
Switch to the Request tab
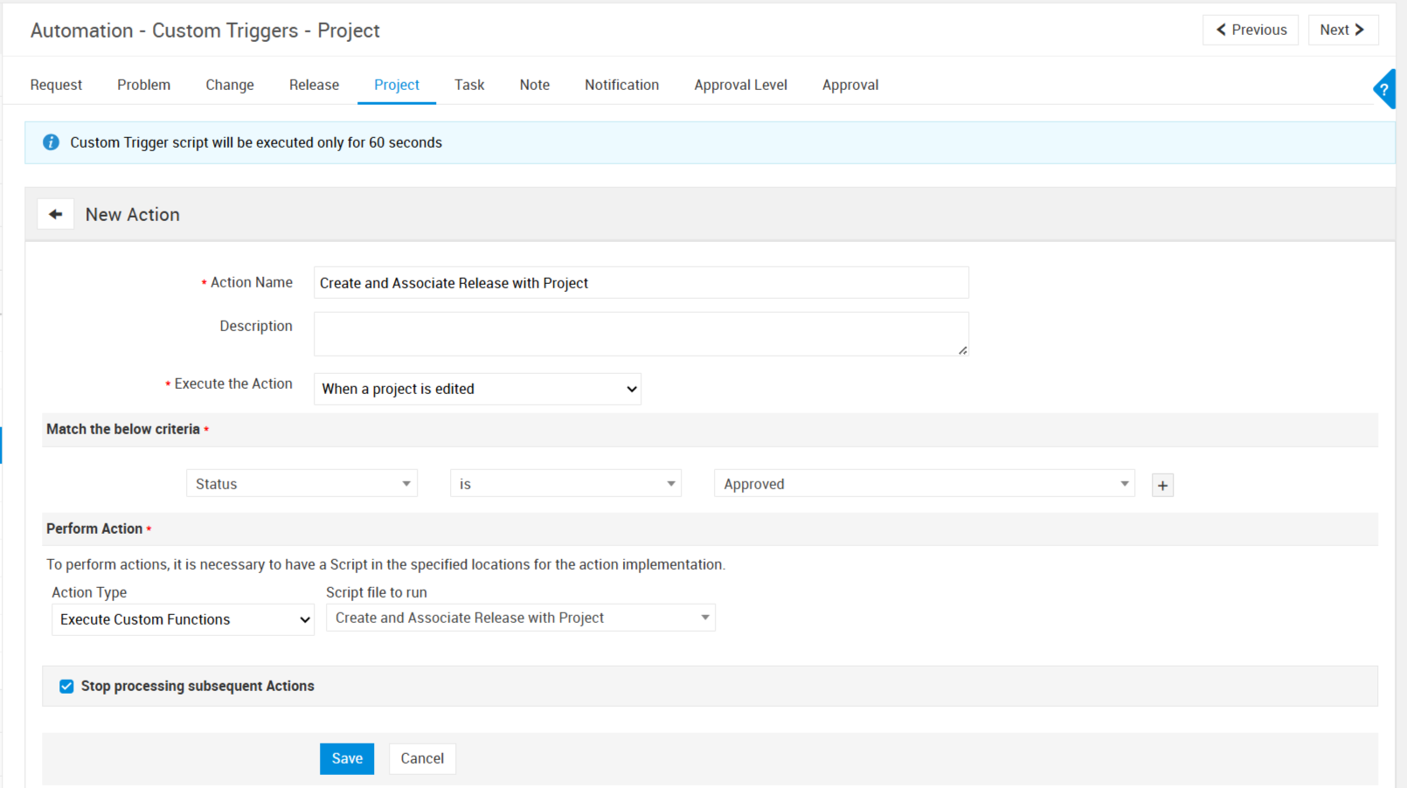click(x=56, y=85)
